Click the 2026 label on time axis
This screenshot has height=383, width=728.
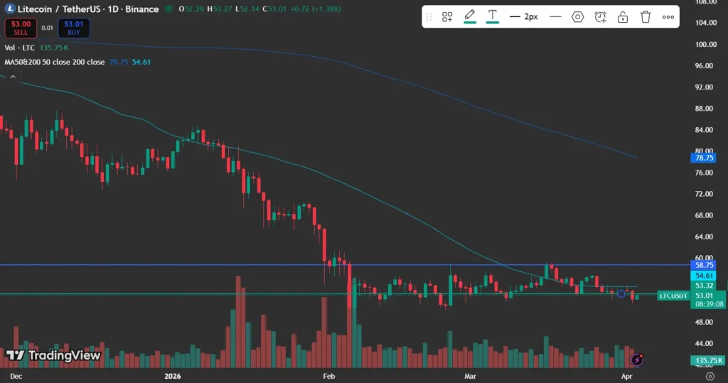pyautogui.click(x=173, y=376)
